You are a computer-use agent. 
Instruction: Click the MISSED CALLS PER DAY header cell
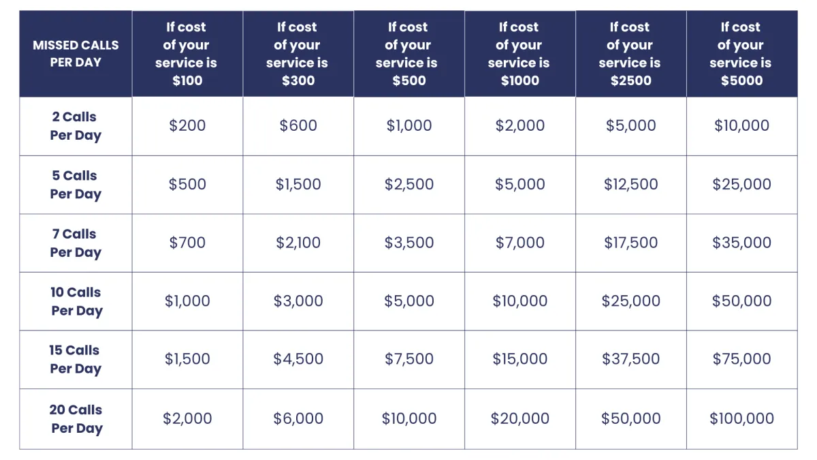tap(76, 54)
